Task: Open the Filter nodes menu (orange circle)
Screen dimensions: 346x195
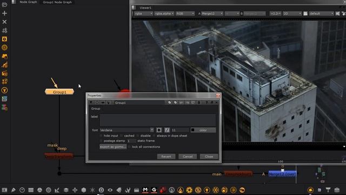Action: (4, 48)
